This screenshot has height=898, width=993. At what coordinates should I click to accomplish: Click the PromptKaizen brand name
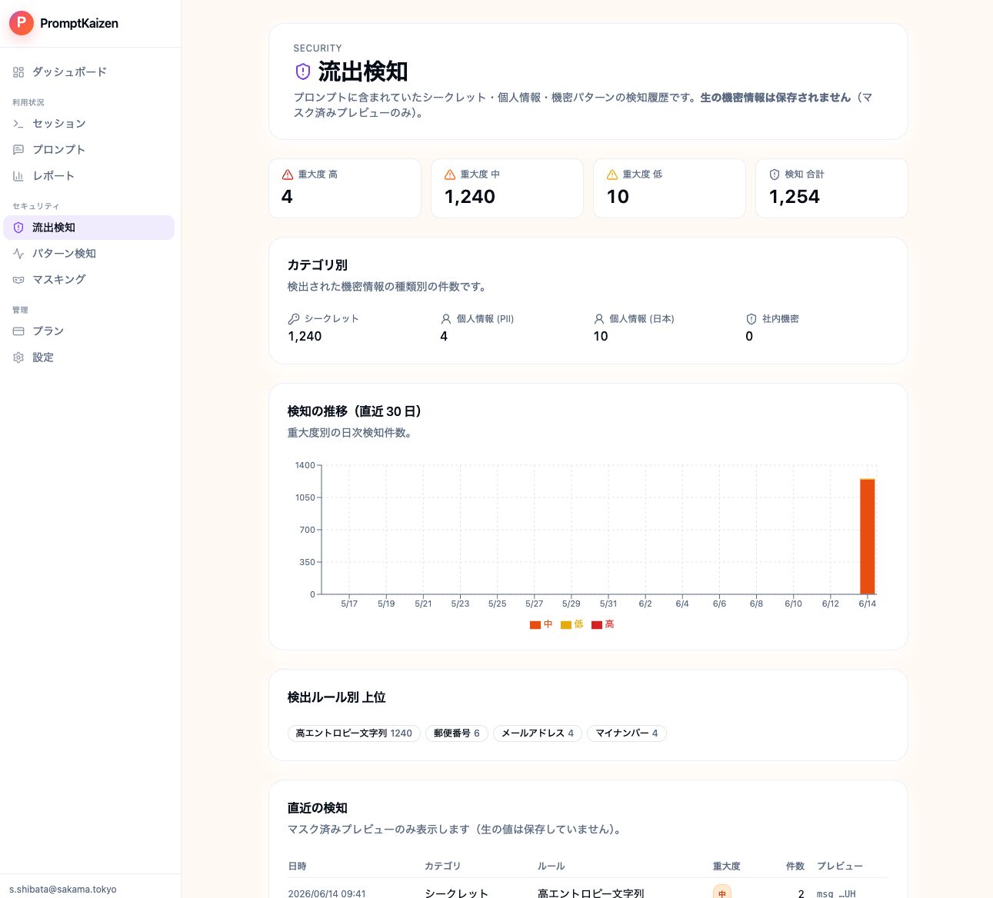[x=79, y=23]
